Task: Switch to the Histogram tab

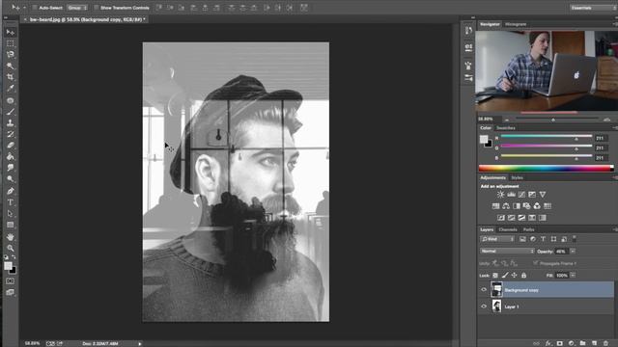Action: click(x=516, y=24)
